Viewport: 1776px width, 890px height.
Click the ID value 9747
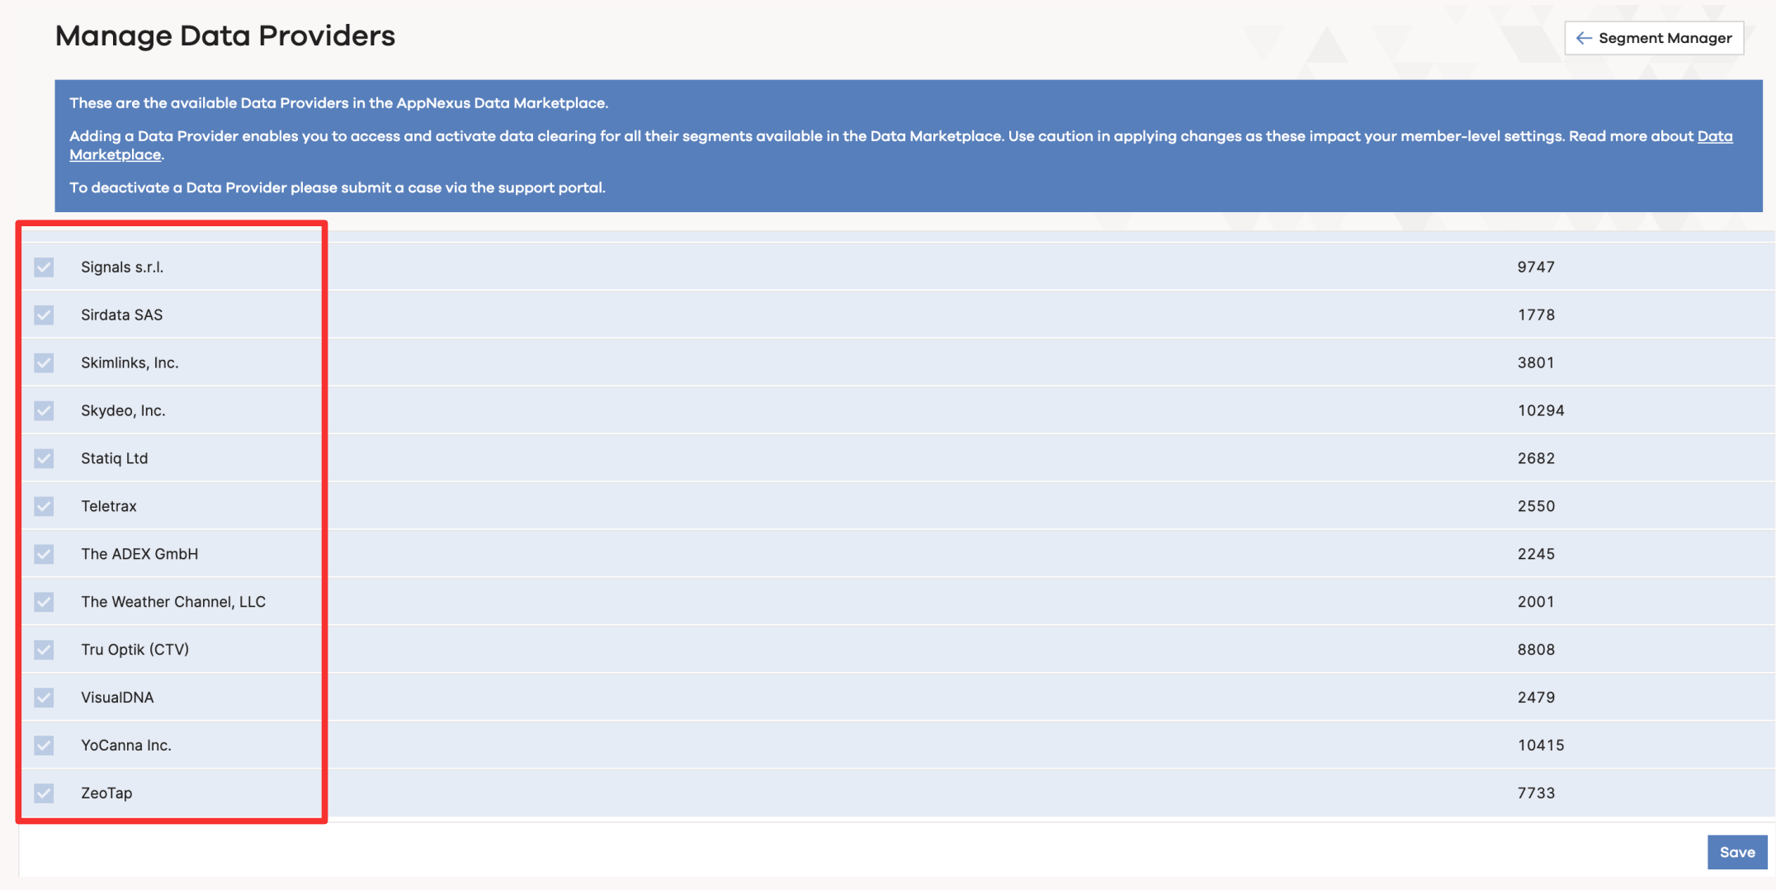[1536, 267]
